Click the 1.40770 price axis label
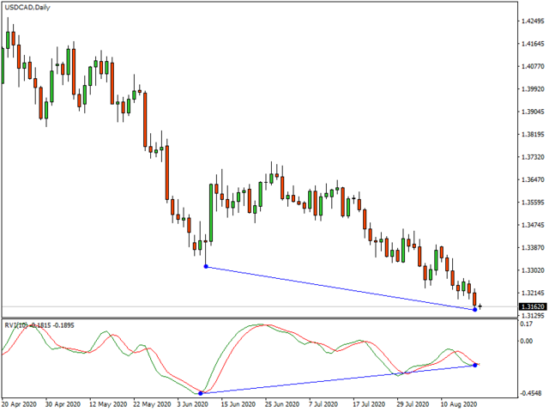This screenshot has height=412, width=549. coord(533,67)
